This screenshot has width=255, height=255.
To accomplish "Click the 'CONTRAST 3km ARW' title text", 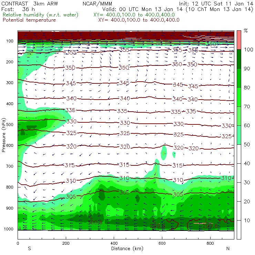I will pyautogui.click(x=30, y=4).
